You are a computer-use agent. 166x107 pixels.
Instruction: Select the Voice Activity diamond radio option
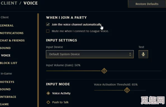pos(48,93)
